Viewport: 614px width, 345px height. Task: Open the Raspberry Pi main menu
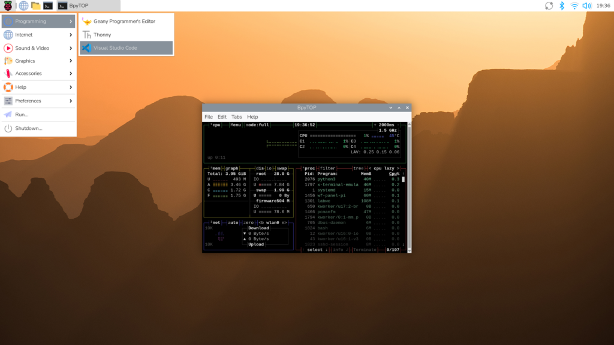(8, 5)
